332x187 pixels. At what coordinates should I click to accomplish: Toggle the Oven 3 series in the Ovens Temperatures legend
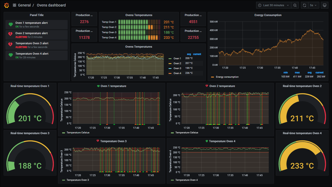(177, 68)
